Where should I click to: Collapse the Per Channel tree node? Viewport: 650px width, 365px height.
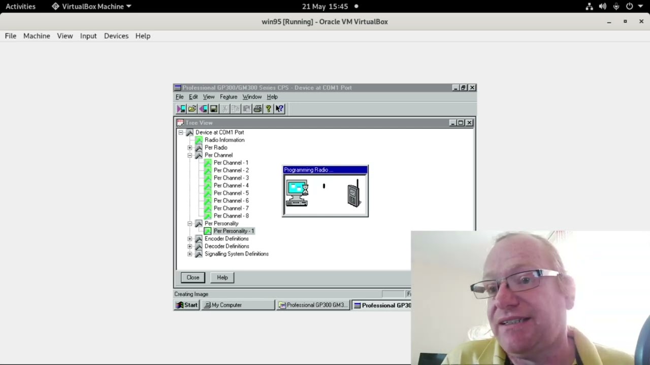(x=190, y=155)
